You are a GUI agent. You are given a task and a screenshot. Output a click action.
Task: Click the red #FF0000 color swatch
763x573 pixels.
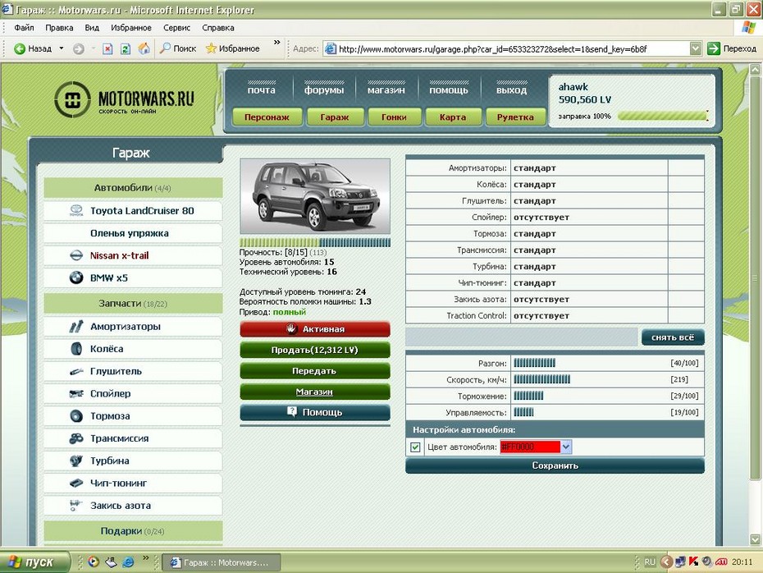[x=530, y=447]
